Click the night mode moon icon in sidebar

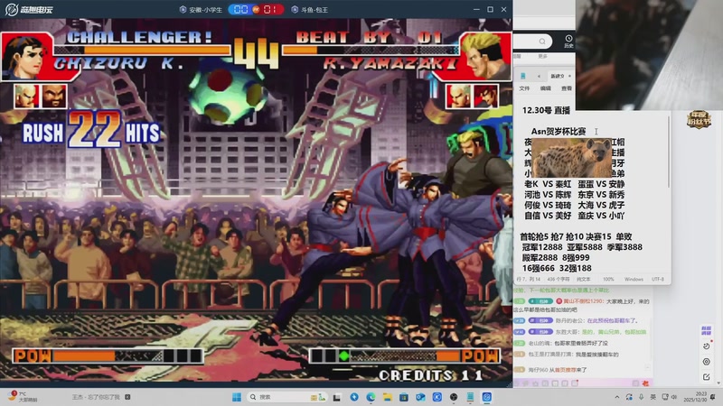click(x=707, y=346)
